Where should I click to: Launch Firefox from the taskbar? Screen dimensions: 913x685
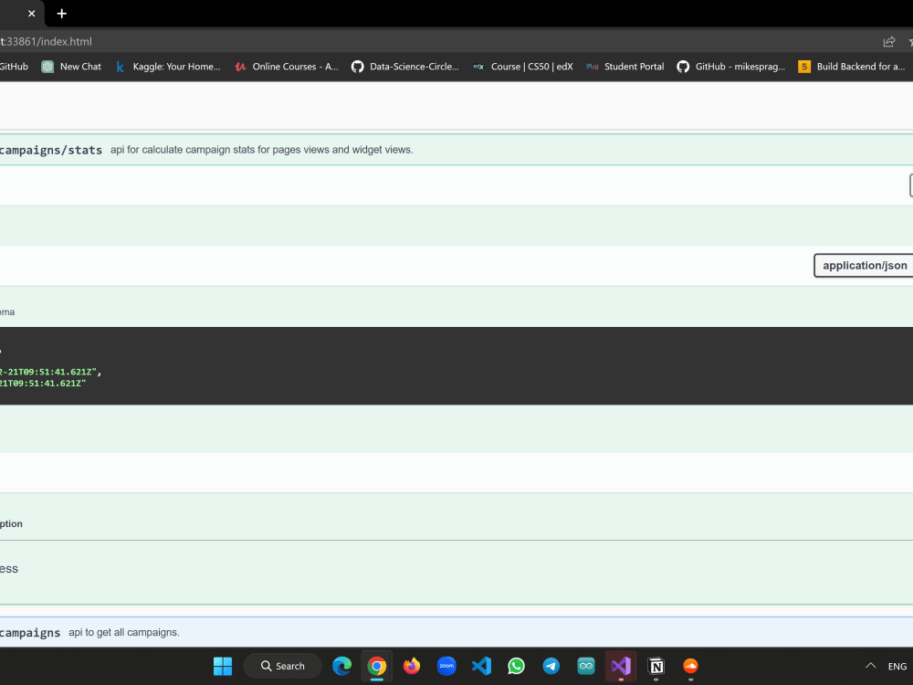(x=412, y=666)
